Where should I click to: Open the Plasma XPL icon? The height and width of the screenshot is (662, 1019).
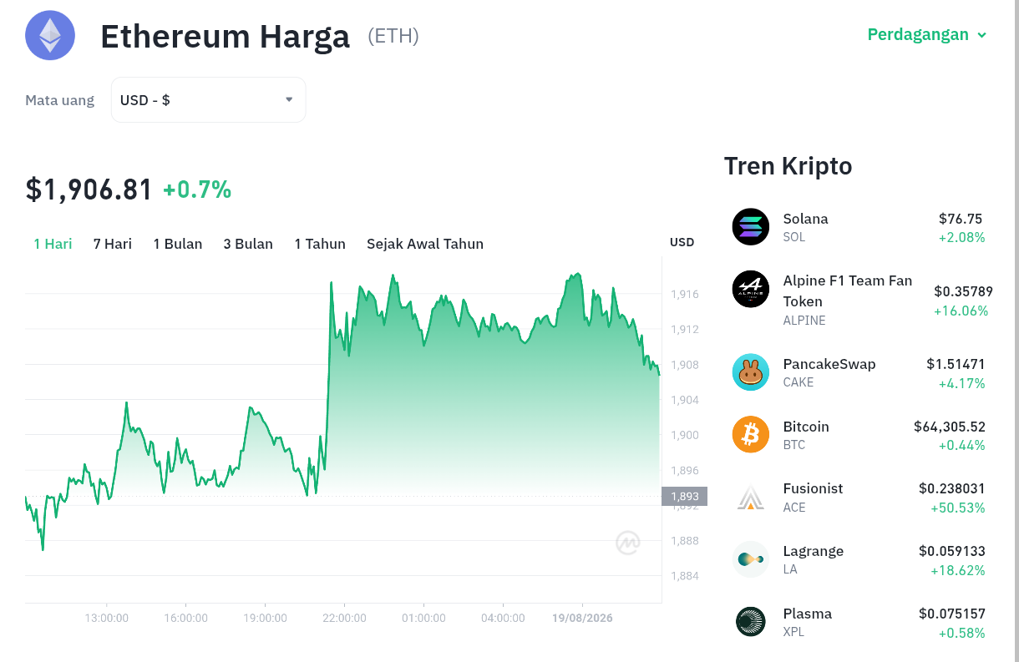tap(751, 621)
